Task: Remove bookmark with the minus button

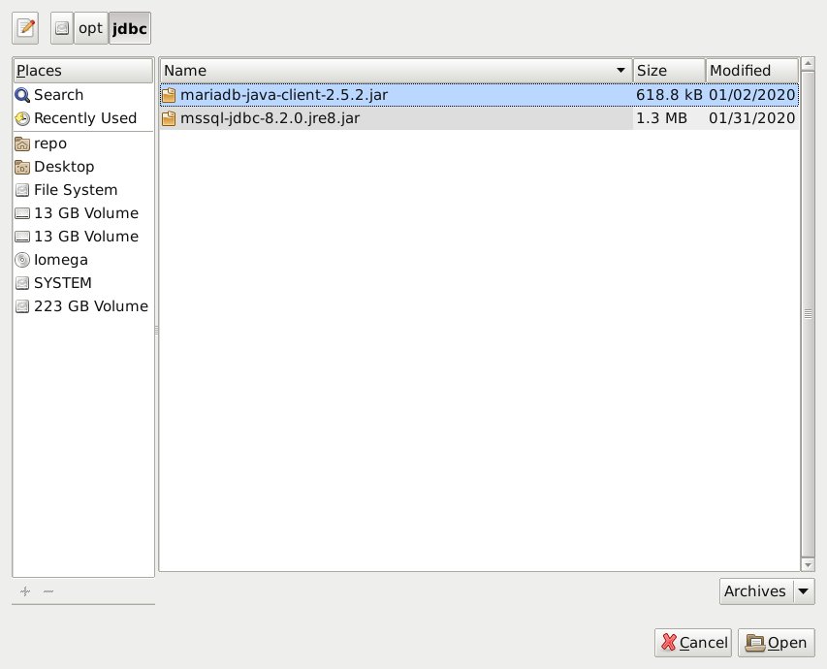Action: tap(48, 591)
